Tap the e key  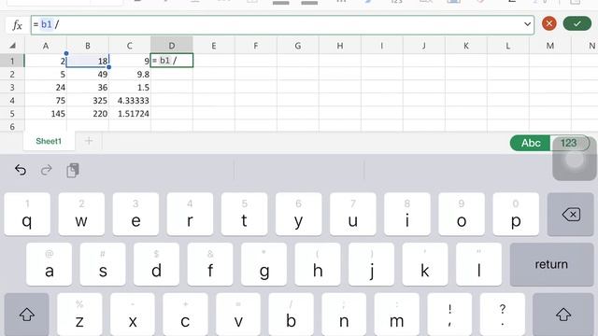[135, 214]
